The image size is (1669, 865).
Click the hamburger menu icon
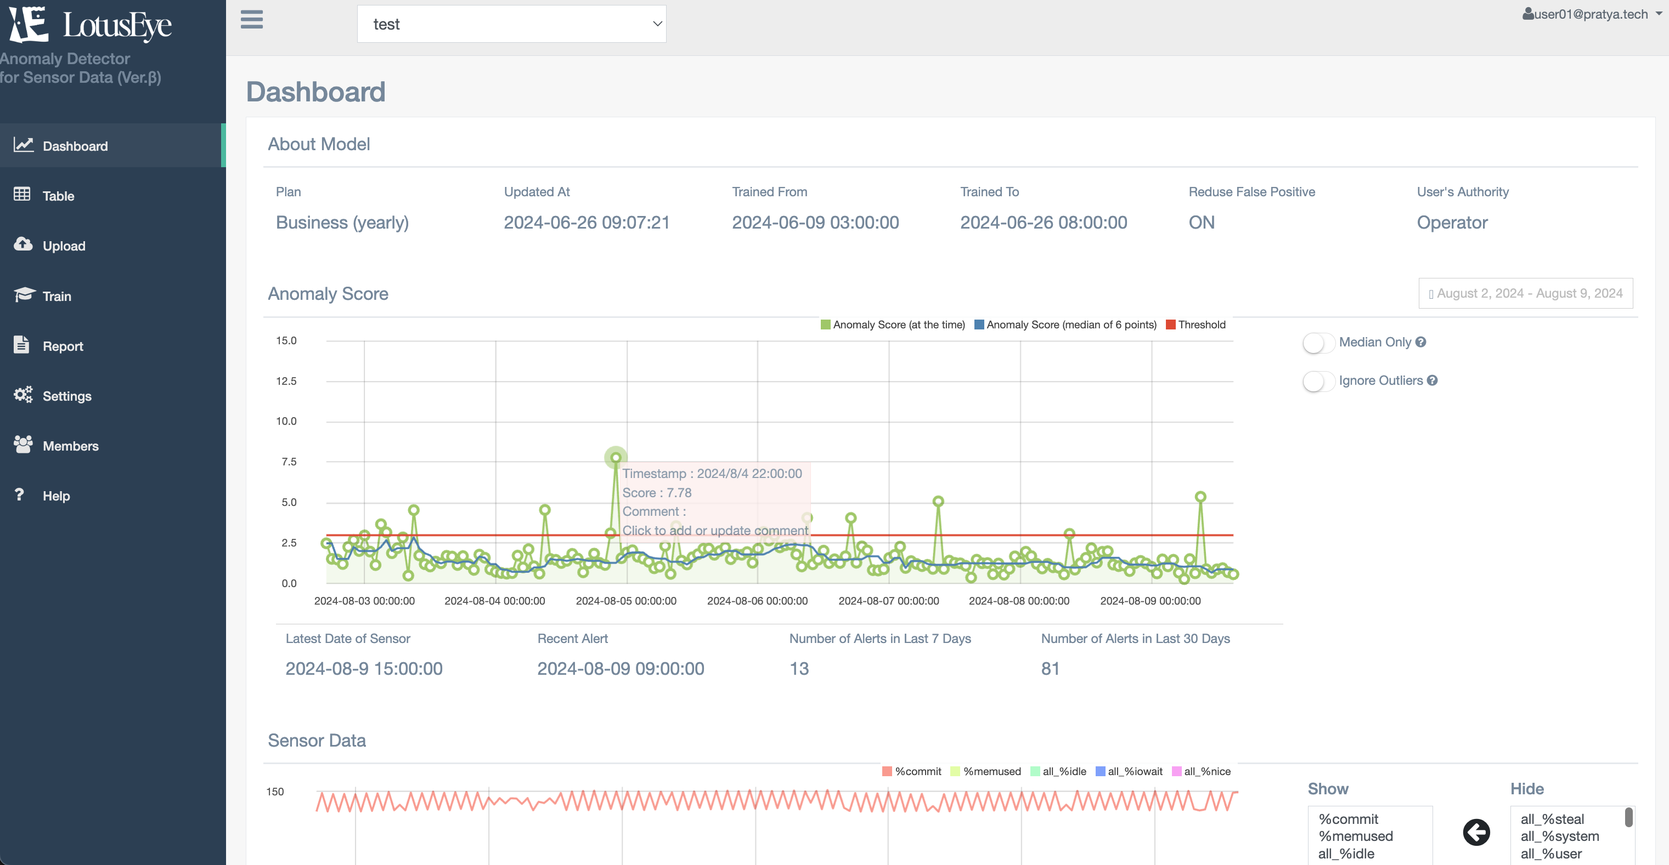[251, 19]
